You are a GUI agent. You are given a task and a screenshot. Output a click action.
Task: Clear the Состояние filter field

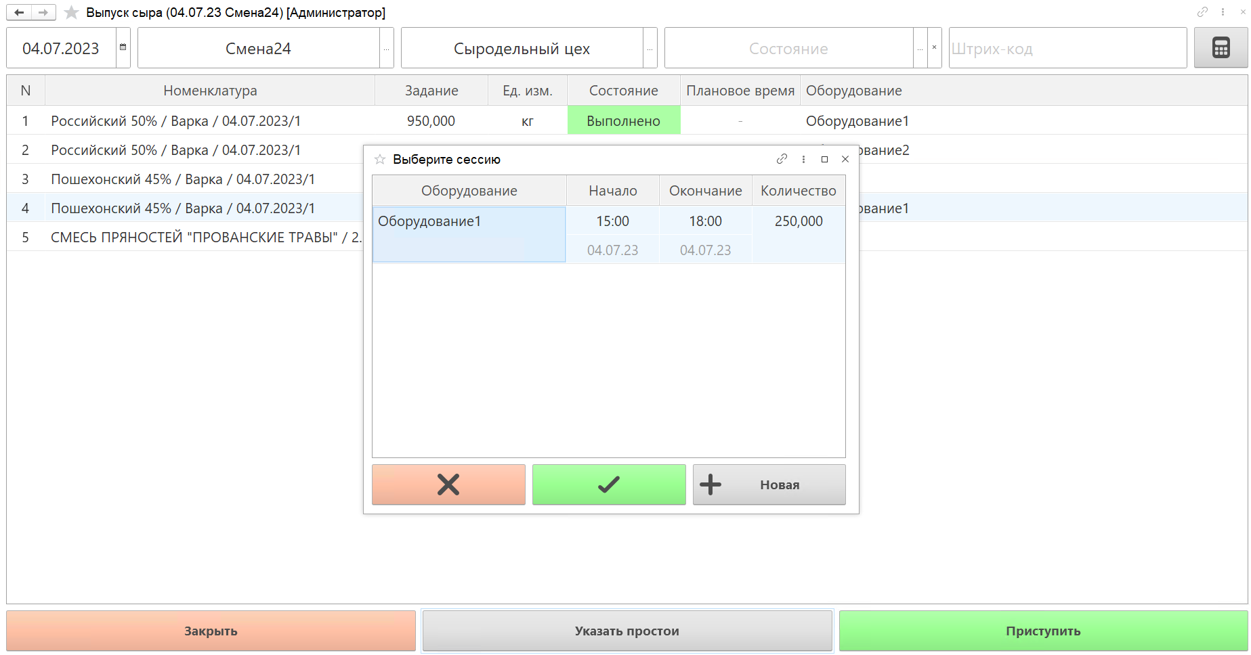pos(934,47)
